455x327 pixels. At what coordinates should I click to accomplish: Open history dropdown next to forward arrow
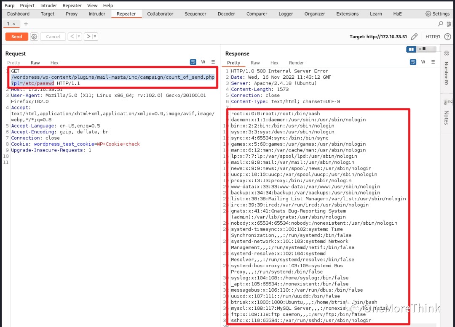(95, 37)
